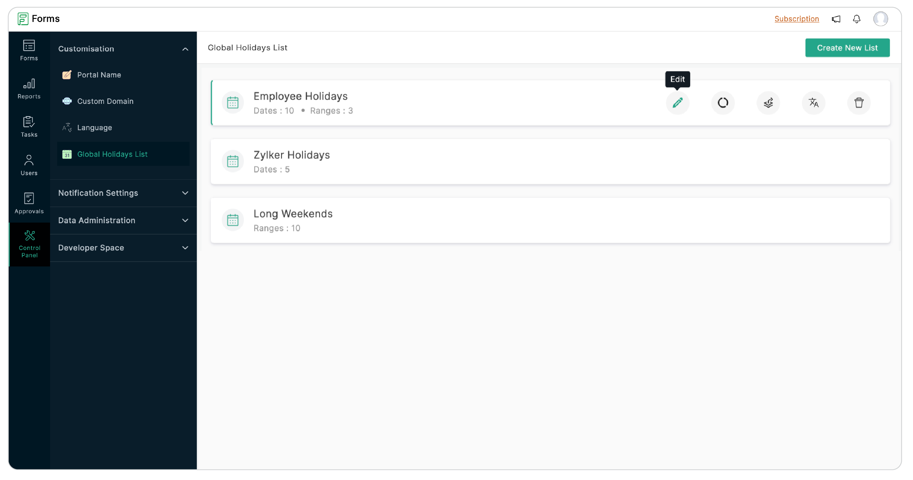Click the Subscription link in top navigation
This screenshot has width=913, height=480.
(797, 18)
